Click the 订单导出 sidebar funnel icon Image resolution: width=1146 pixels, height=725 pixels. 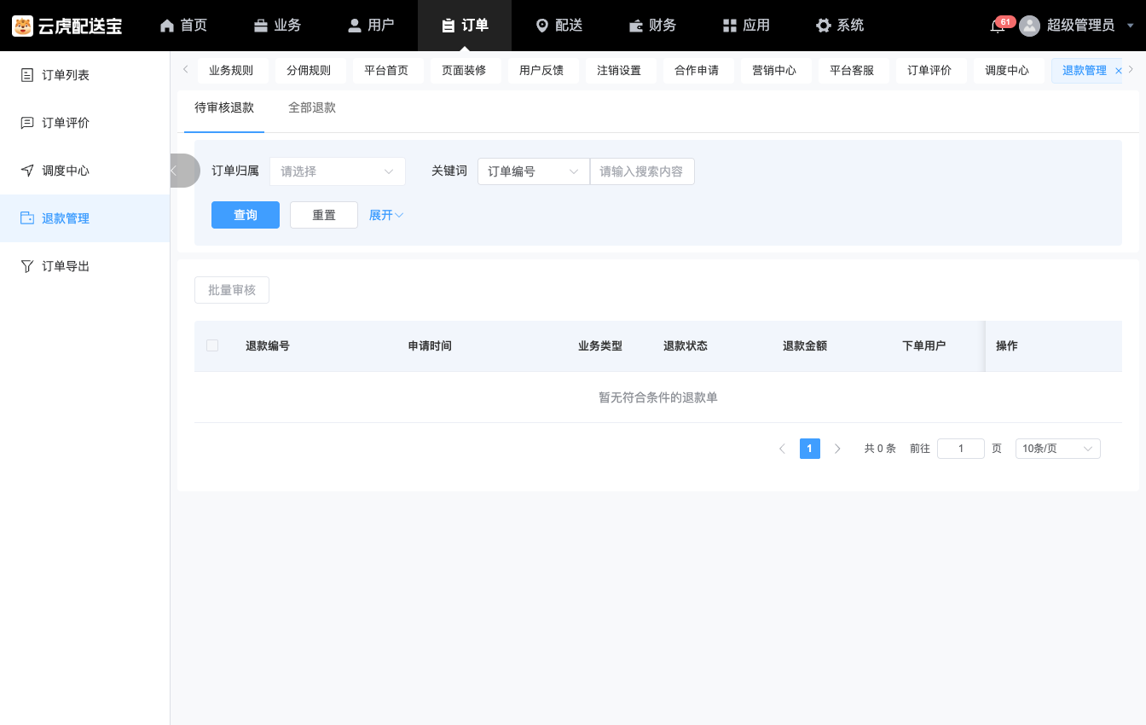click(27, 266)
